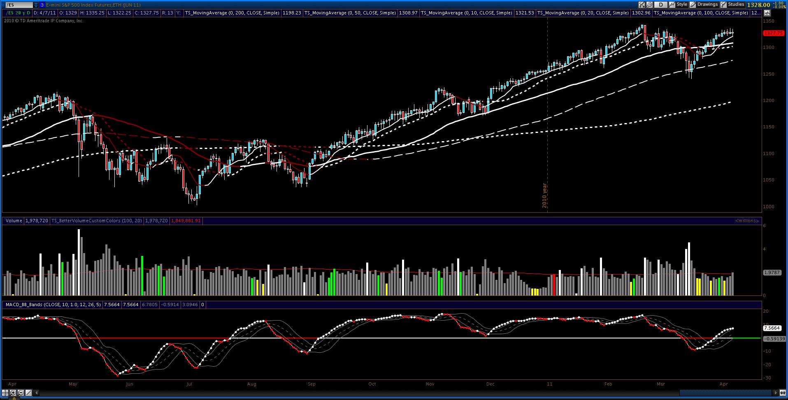Click the scroll left arrow below chart

pos(37,393)
